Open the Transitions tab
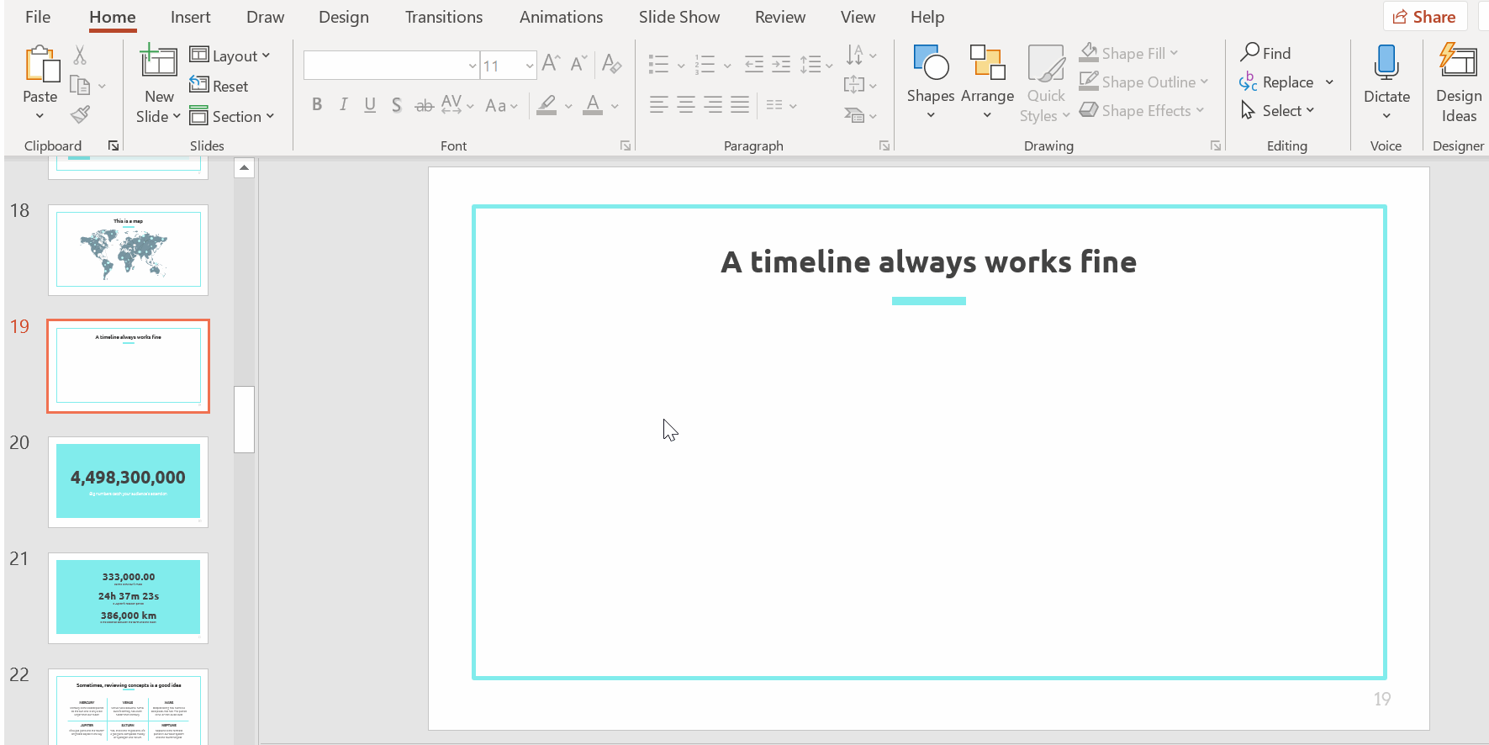1489x745 pixels. (x=443, y=17)
